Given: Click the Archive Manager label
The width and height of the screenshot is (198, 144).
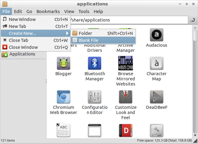Looking at the screenshot, I should [x=126, y=48].
